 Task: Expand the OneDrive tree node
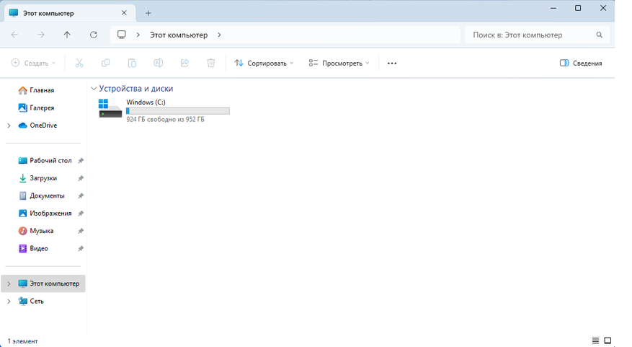[9, 126]
